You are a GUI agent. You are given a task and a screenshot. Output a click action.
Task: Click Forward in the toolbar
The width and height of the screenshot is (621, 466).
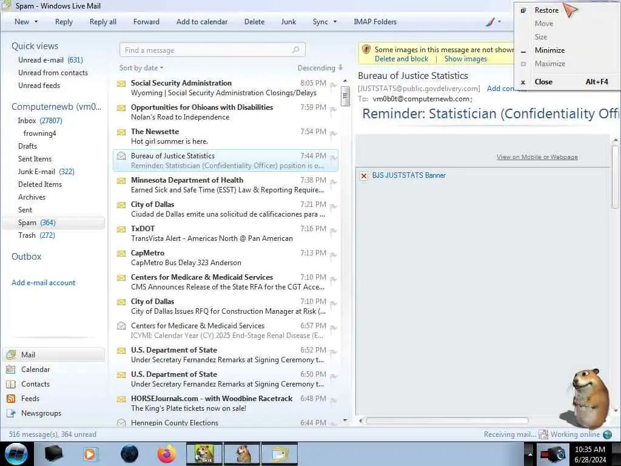pyautogui.click(x=146, y=22)
